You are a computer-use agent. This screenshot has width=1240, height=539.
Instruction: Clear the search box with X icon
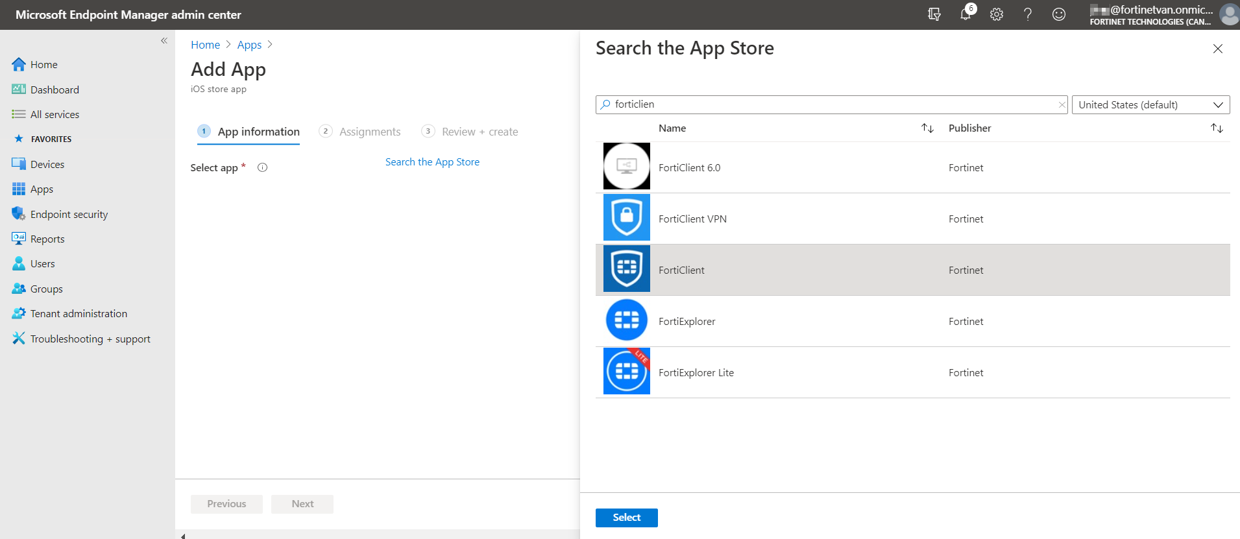click(1062, 104)
